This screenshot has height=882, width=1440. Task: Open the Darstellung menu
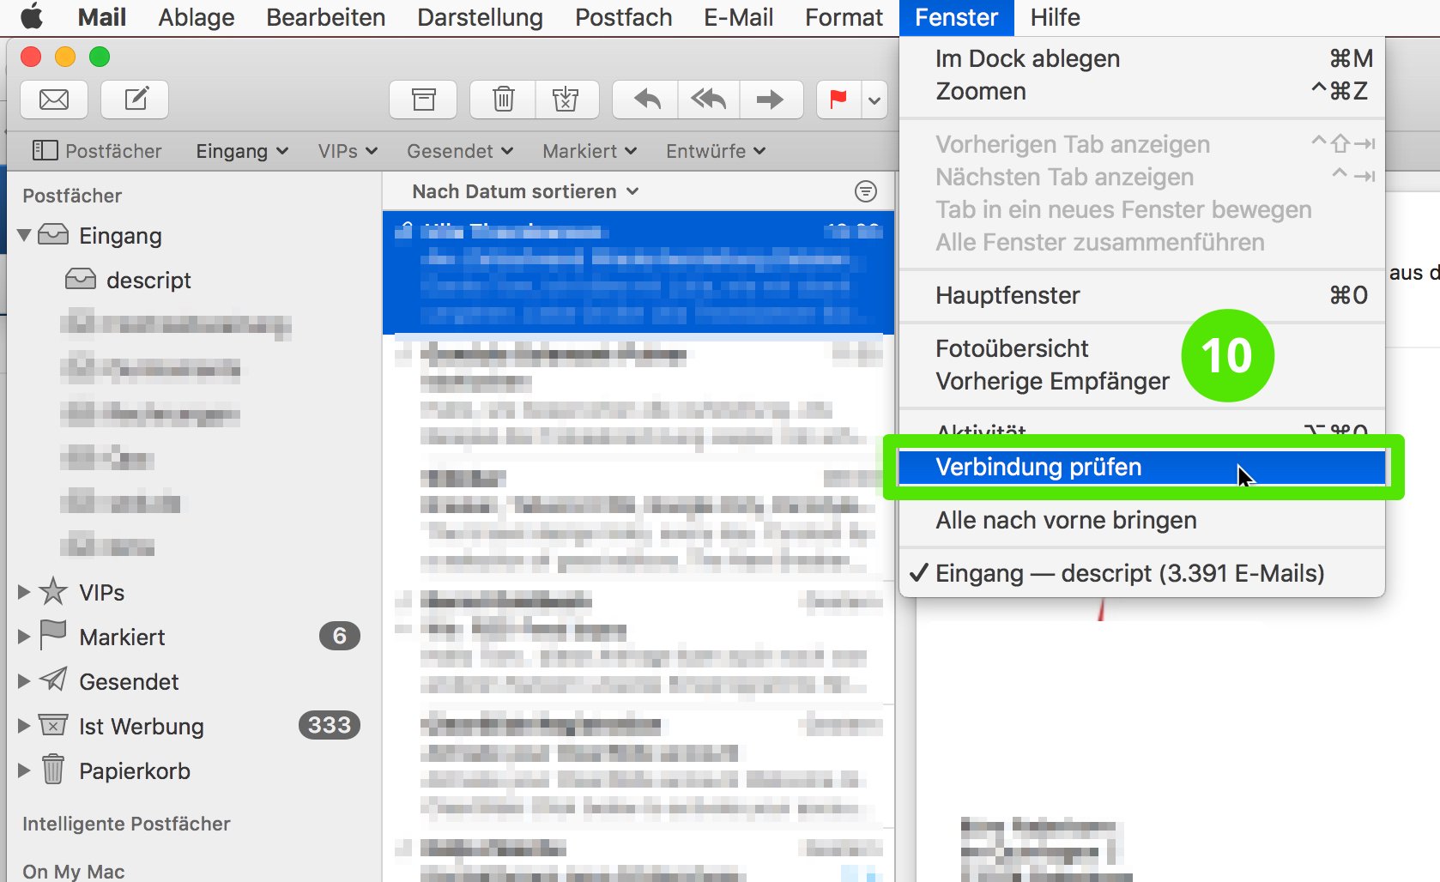coord(481,17)
